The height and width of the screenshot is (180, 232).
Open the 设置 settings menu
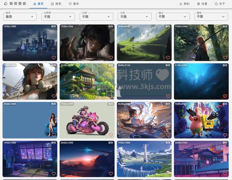[x=202, y=4]
